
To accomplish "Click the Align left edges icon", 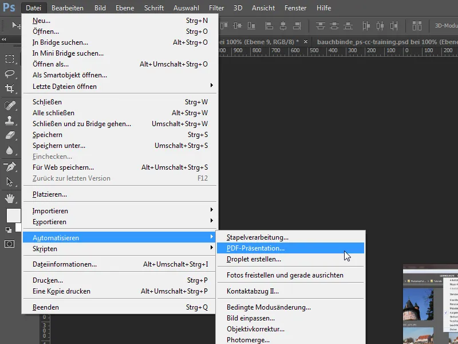I will 269,26.
